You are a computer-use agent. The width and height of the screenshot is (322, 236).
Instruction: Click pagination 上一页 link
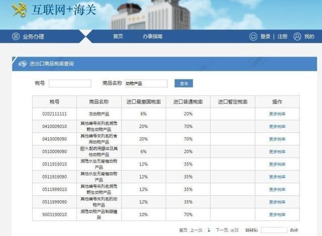click(x=196, y=230)
